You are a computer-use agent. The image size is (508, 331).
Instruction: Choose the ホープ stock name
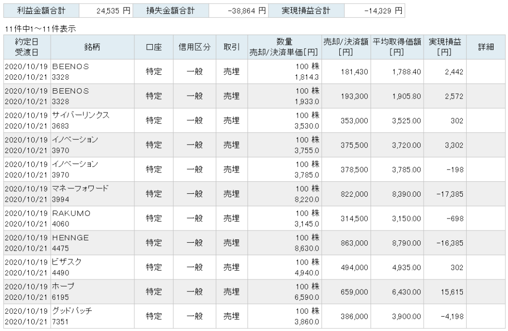coord(63,286)
